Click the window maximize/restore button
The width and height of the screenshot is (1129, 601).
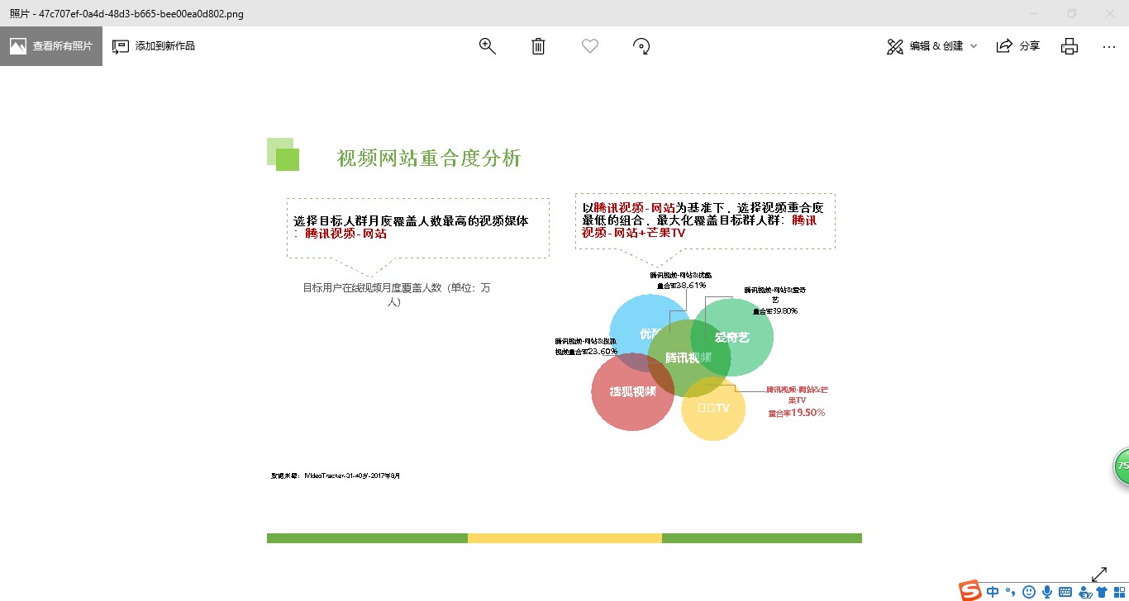click(x=1072, y=13)
